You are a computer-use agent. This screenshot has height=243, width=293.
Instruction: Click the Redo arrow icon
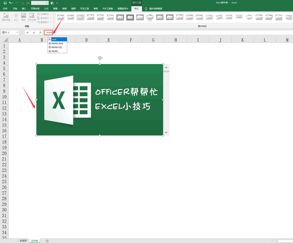click(16, 3)
